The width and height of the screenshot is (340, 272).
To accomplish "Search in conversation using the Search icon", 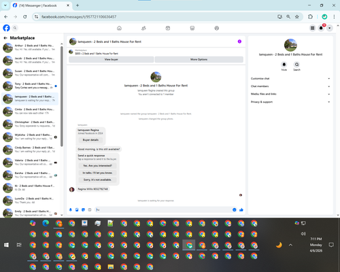I will pyautogui.click(x=296, y=65).
